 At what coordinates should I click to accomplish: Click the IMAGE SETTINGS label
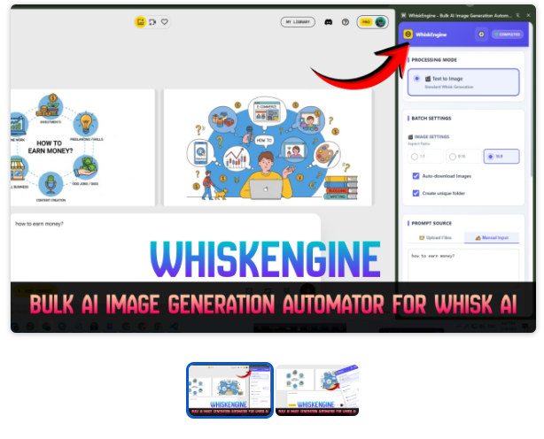431,137
